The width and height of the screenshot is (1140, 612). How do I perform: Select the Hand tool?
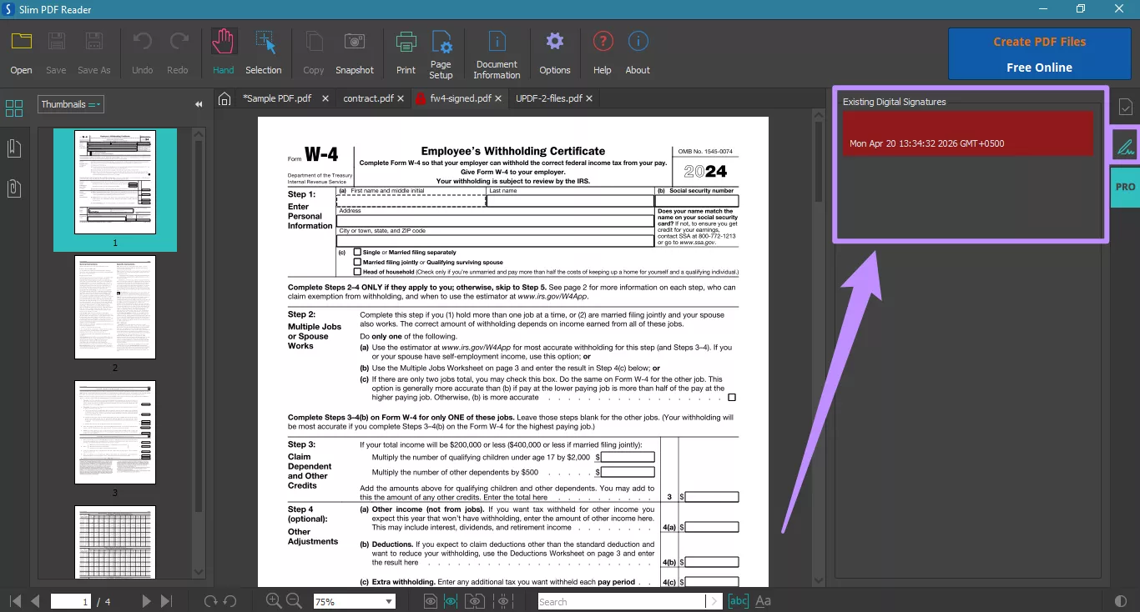point(222,51)
